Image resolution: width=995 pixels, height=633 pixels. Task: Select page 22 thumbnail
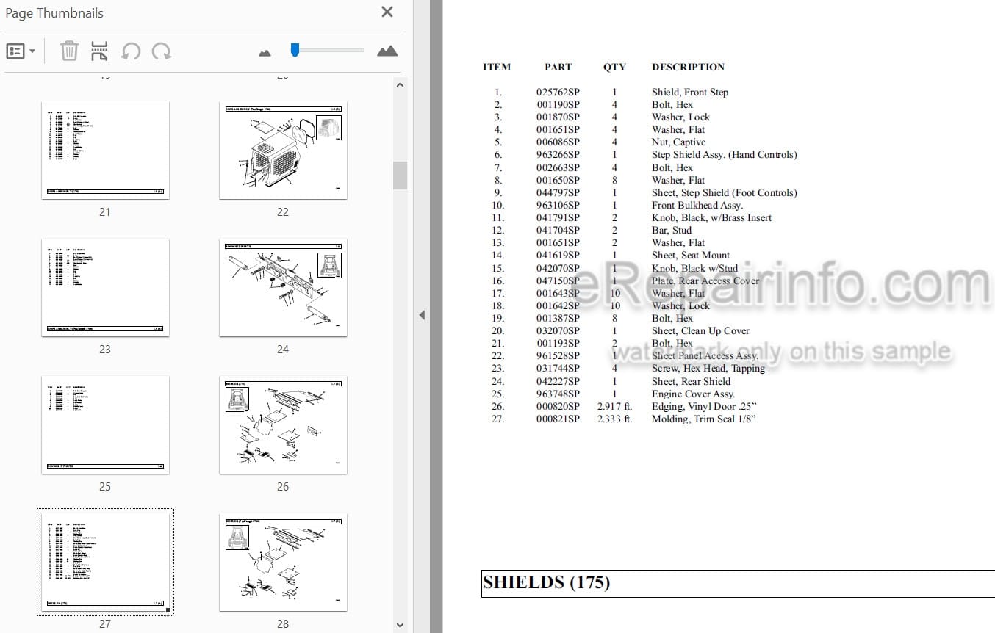(283, 151)
